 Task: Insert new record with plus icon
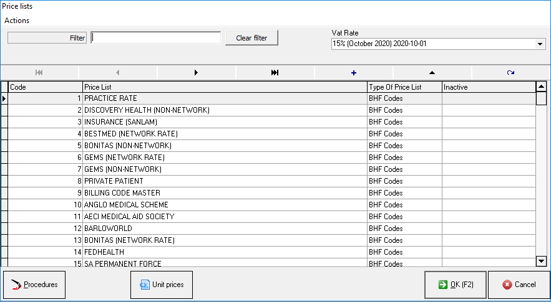click(x=354, y=73)
